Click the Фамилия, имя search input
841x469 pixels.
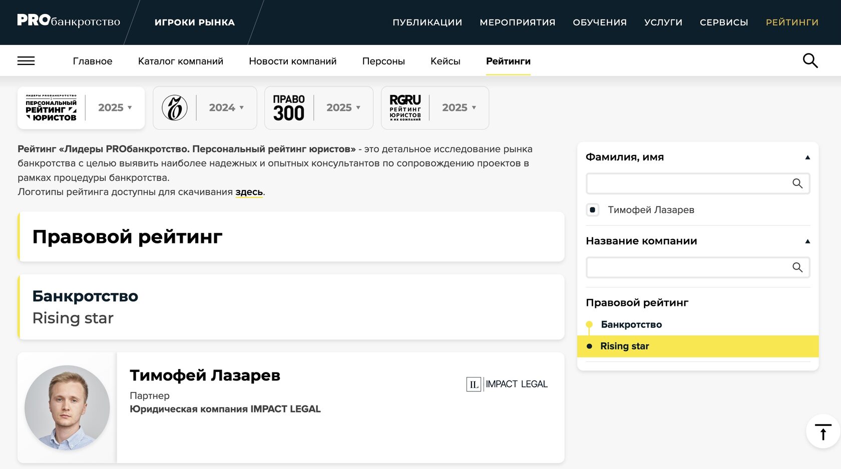tap(698, 183)
